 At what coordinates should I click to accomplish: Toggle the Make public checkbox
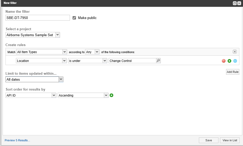74,18
